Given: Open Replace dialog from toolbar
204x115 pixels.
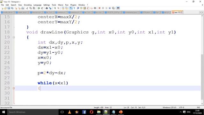Looking at the screenshot, I should point(50,8).
